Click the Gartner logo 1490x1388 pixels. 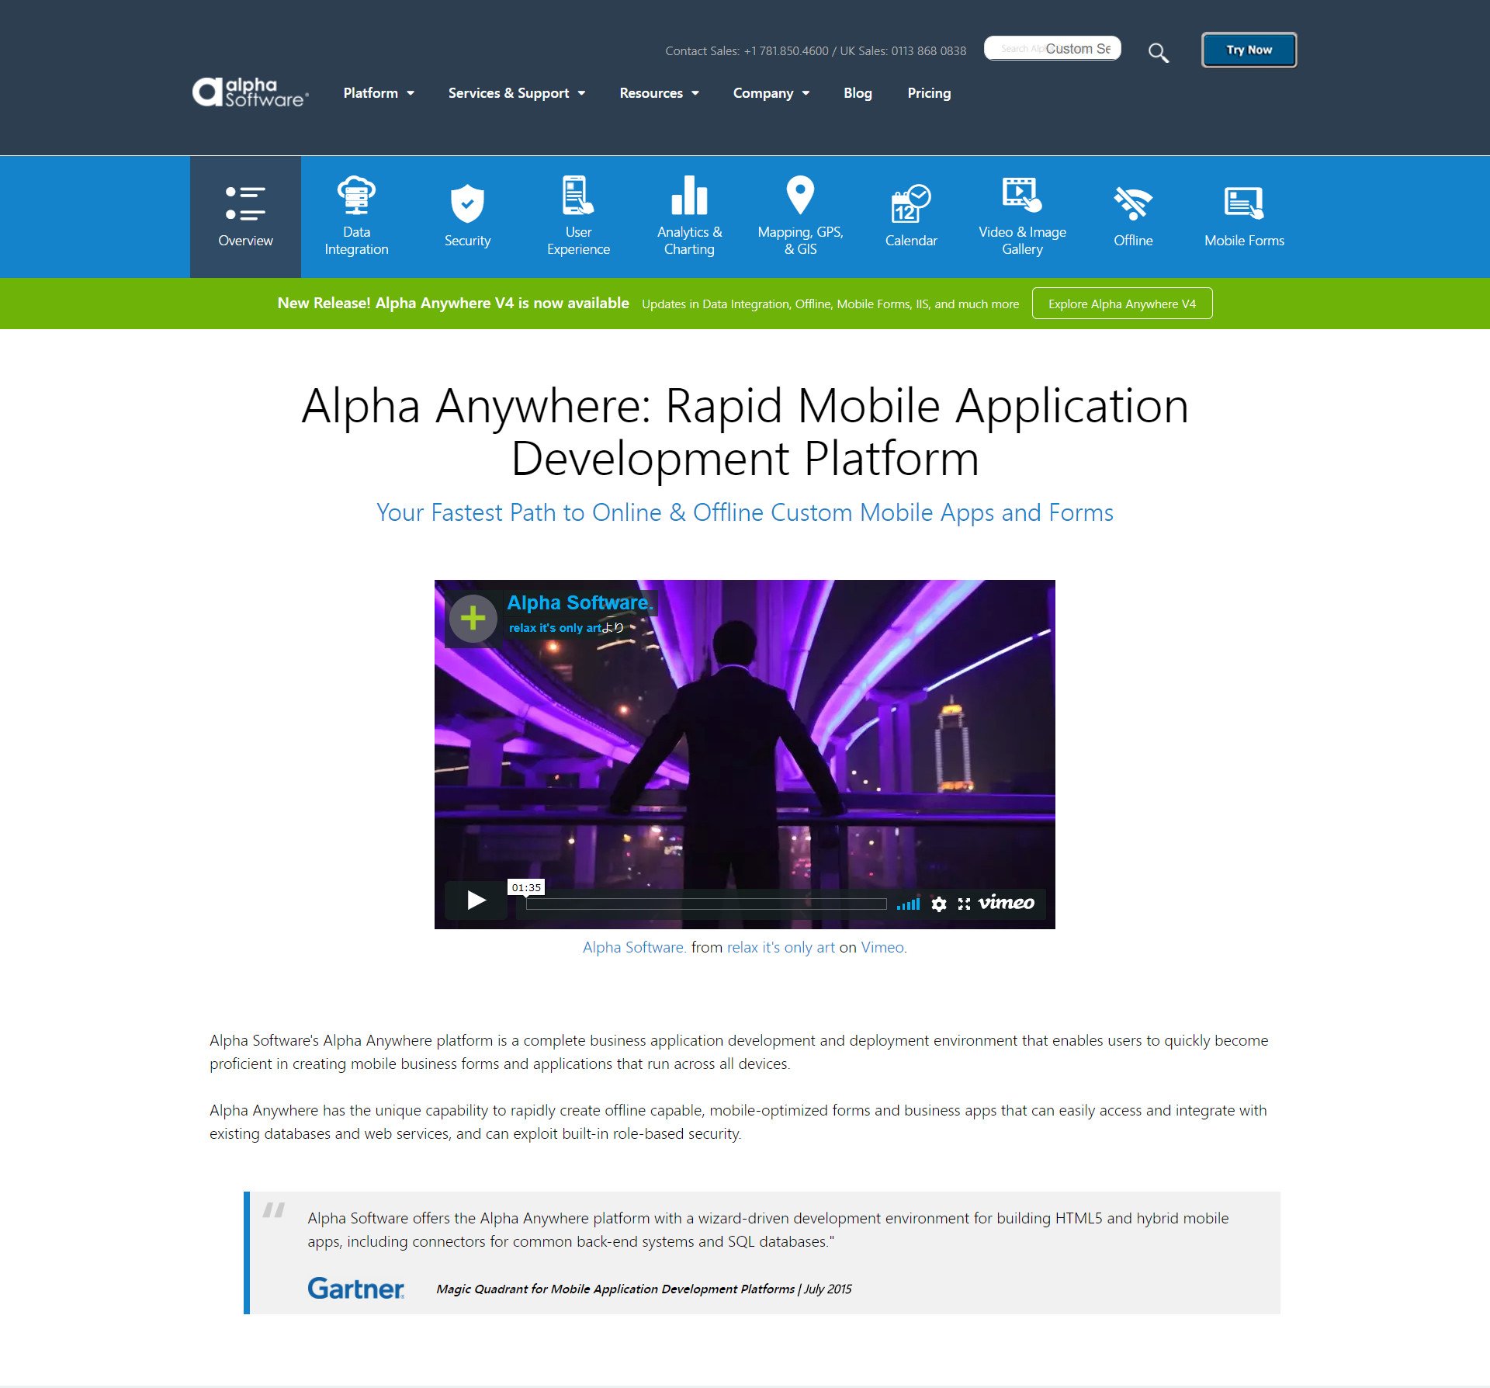point(356,1289)
